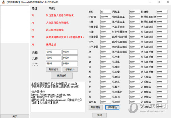Click the 战斗修改初始化 hotkey text
Viewport: 171px width, 118px height.
[x=55, y=30]
